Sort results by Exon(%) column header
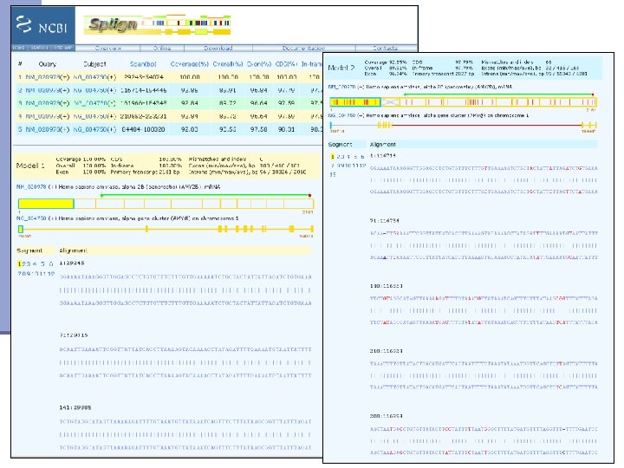624x468 pixels. point(258,64)
